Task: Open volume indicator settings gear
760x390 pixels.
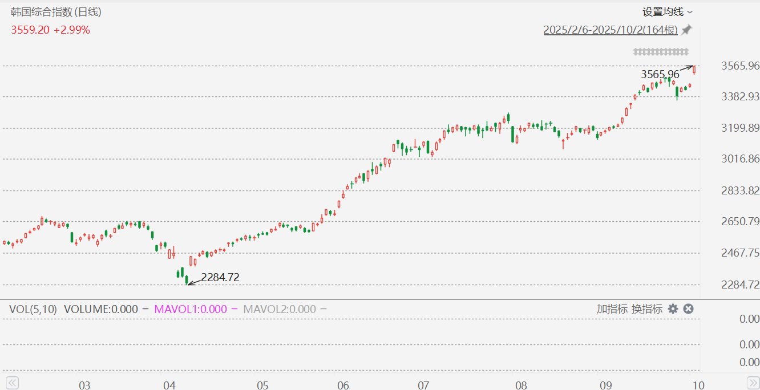Action: (x=673, y=309)
